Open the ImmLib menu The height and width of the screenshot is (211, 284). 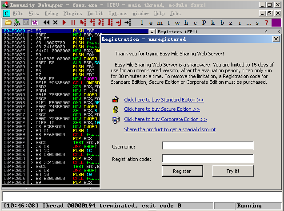(95, 14)
